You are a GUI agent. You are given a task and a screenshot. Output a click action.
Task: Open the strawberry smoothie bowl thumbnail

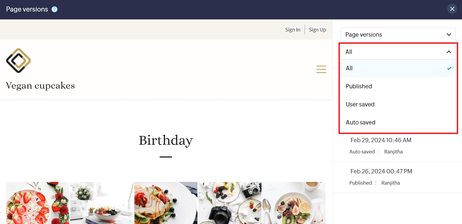[38, 203]
